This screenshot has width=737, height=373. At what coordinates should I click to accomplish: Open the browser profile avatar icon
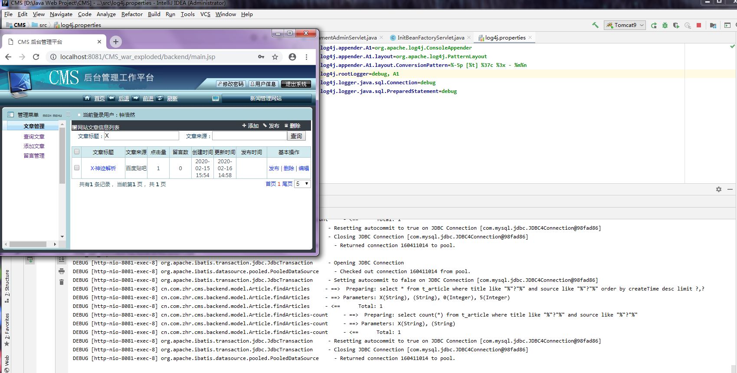[292, 57]
